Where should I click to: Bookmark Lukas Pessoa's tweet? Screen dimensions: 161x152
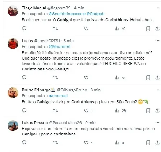coord(148,143)
